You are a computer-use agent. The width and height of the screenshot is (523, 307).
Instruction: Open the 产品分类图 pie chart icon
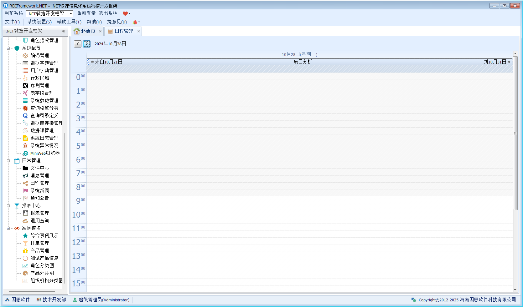pyautogui.click(x=25, y=273)
